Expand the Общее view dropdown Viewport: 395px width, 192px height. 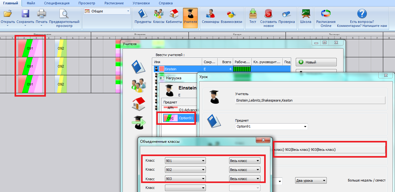128,11
